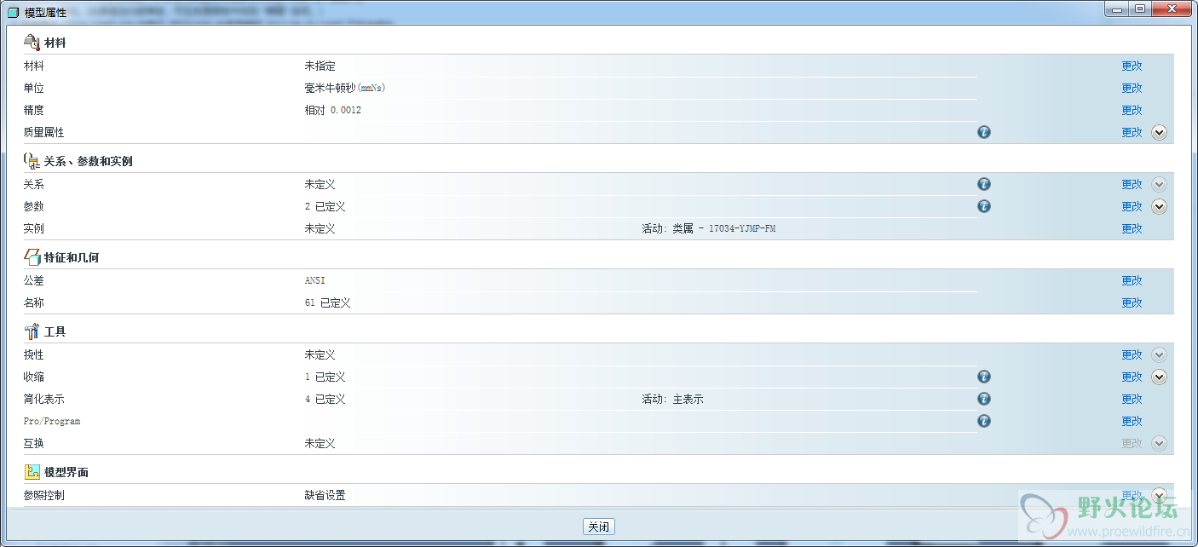Click the 关系、参数和实例 section icon
Screen dimensions: 1198x547
pyautogui.click(x=32, y=160)
